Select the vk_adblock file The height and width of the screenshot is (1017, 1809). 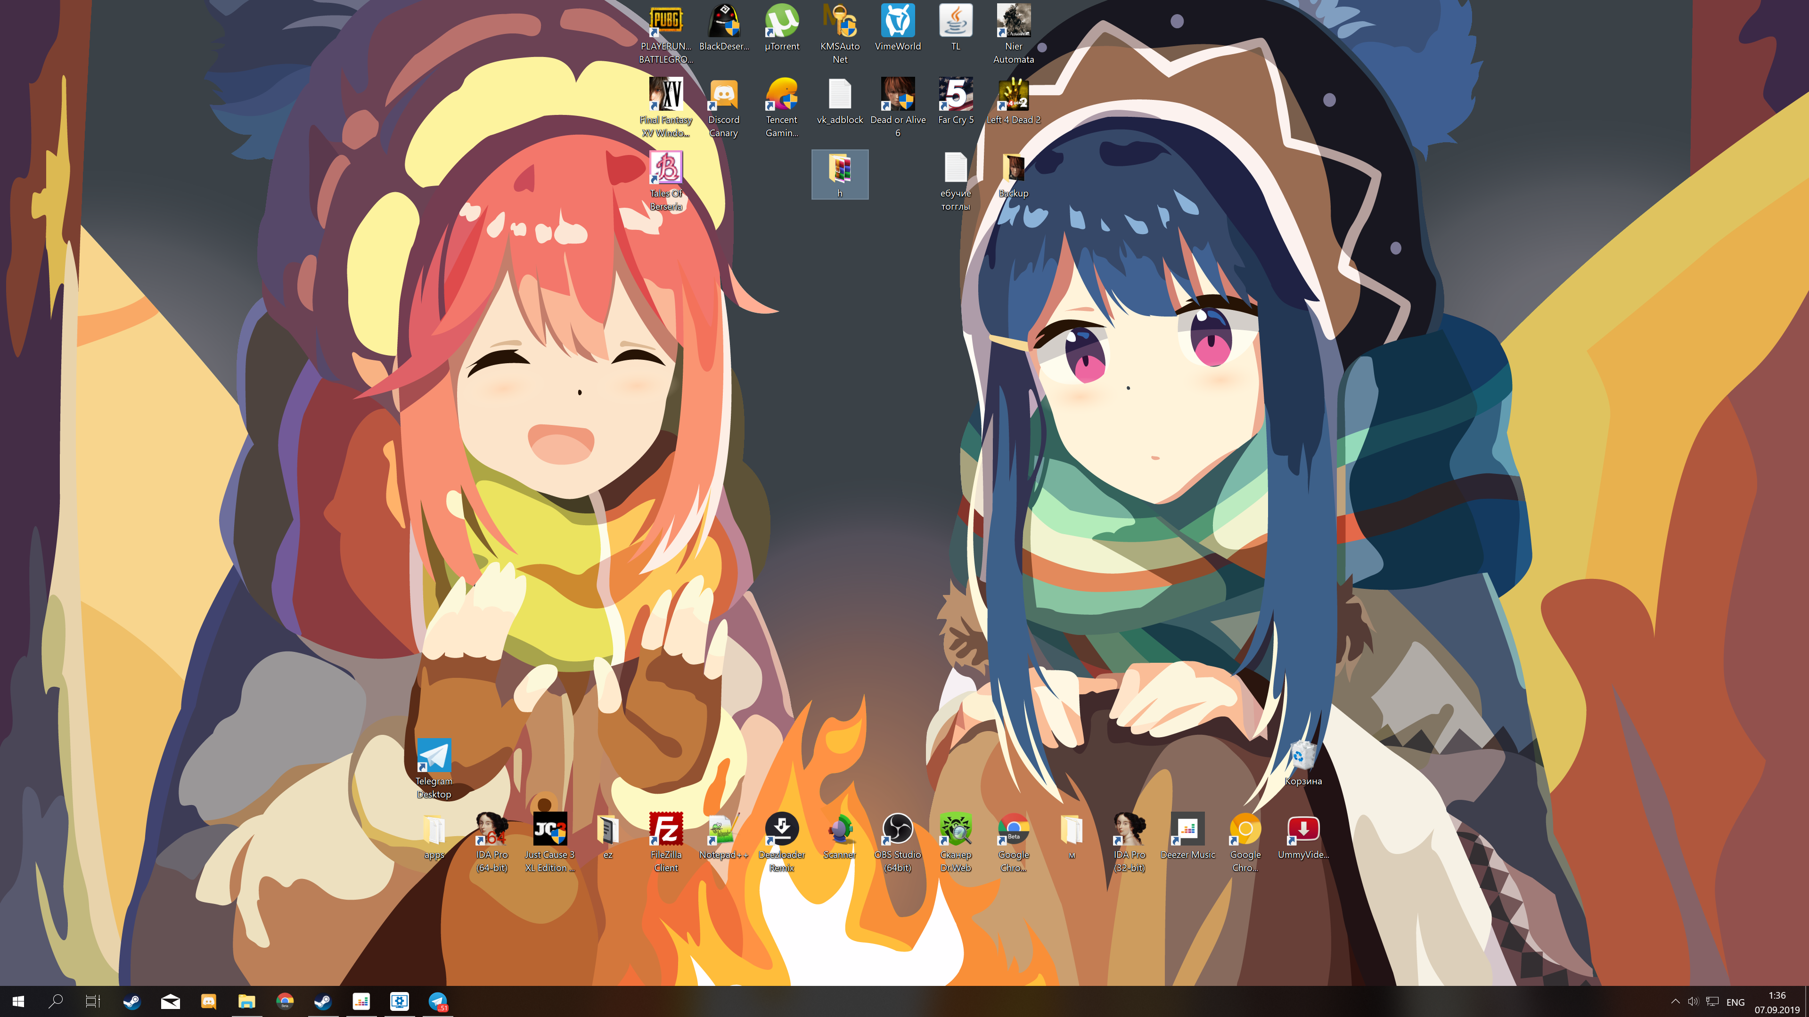pos(840,102)
